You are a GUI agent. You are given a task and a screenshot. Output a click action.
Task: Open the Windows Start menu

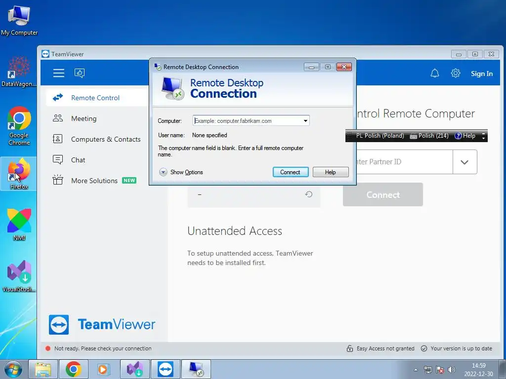click(13, 369)
